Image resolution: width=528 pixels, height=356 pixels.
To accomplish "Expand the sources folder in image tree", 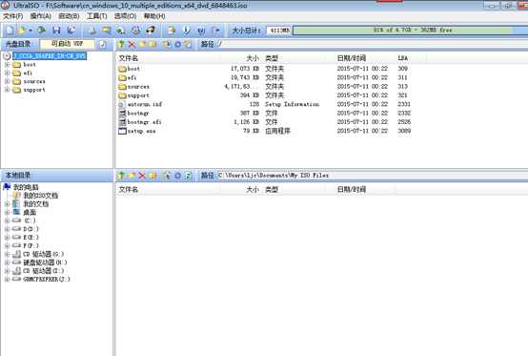I will click(7, 81).
